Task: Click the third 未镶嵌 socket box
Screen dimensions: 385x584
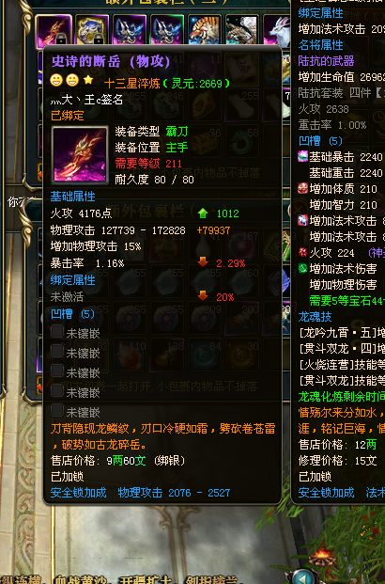Action: click(x=57, y=371)
